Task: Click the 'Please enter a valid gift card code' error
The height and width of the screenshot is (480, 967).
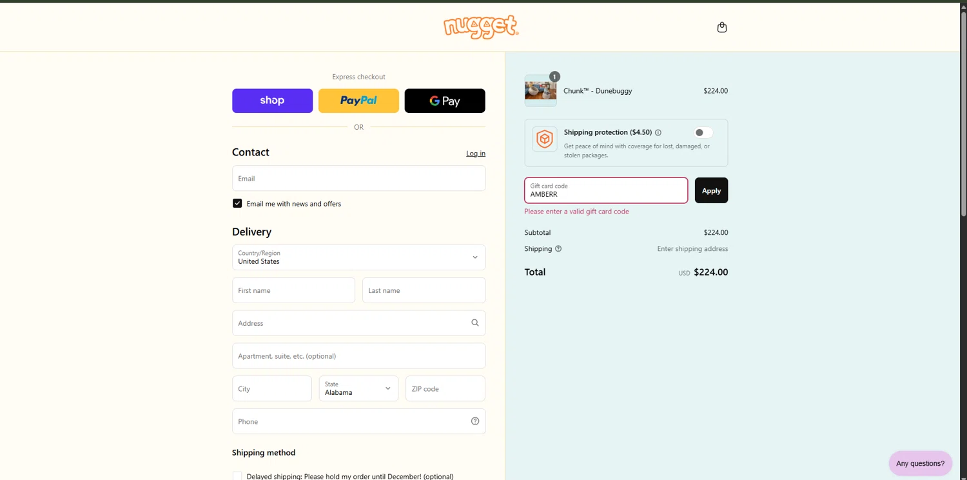Action: (x=576, y=212)
